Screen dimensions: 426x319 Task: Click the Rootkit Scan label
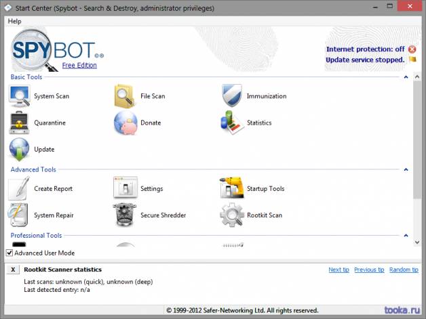tap(265, 215)
